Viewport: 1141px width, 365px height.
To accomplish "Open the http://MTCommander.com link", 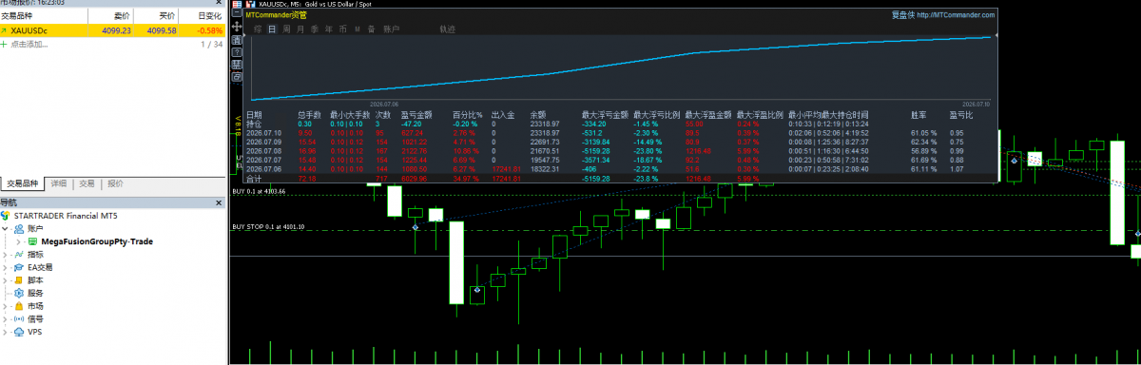I will point(955,15).
